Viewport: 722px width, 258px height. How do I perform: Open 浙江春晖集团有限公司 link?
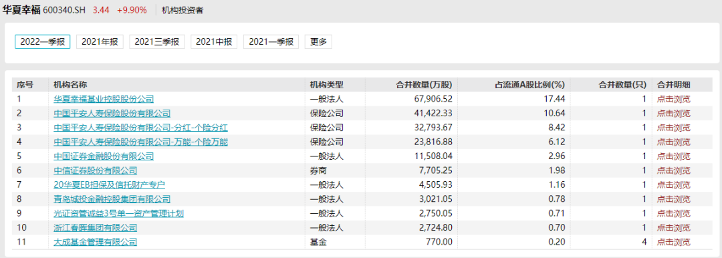click(x=96, y=228)
